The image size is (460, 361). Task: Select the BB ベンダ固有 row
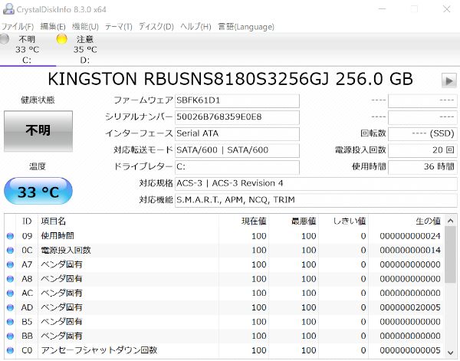(x=225, y=336)
